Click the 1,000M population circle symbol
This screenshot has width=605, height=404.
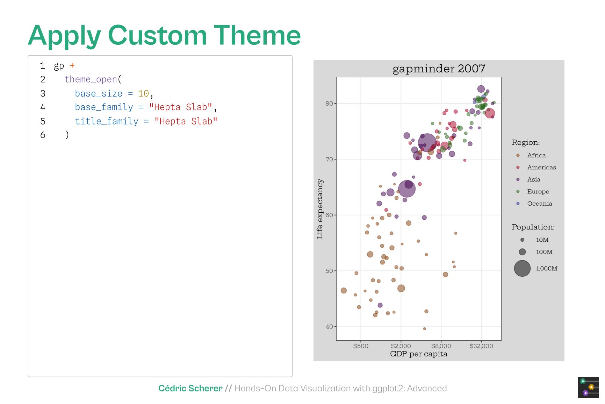tap(522, 269)
